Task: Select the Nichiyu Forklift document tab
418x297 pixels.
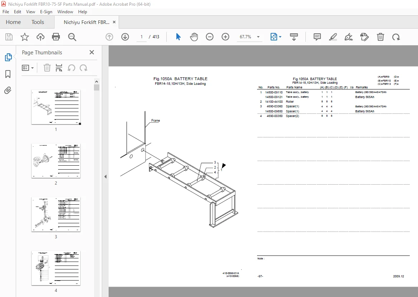Action: coord(86,22)
